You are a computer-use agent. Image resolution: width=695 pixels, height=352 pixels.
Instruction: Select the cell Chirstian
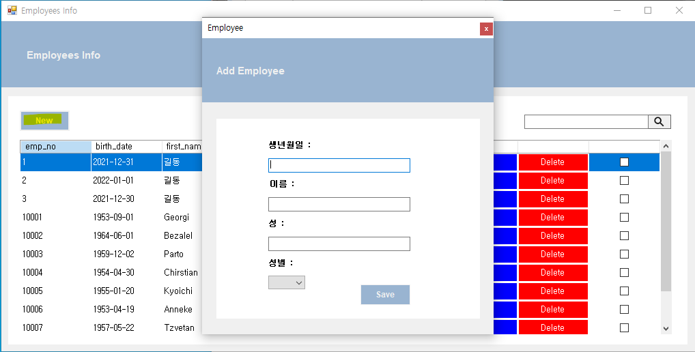click(181, 272)
